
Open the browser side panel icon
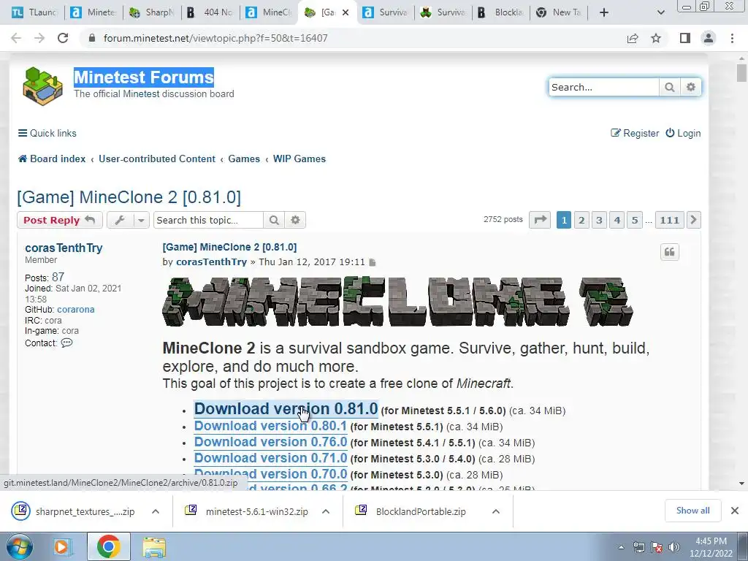pos(685,38)
